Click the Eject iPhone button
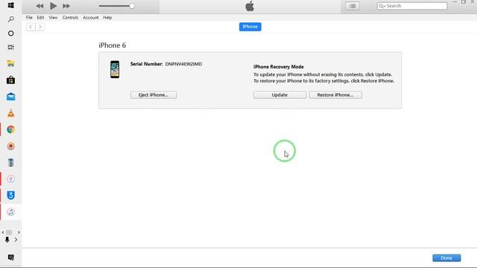Viewport: 477px width, 268px height. 154,95
